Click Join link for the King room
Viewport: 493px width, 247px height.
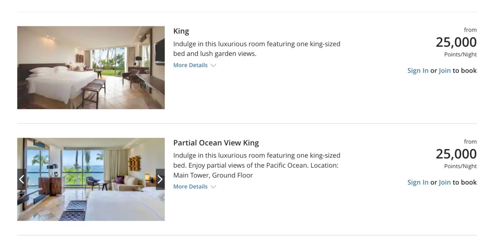coord(444,71)
